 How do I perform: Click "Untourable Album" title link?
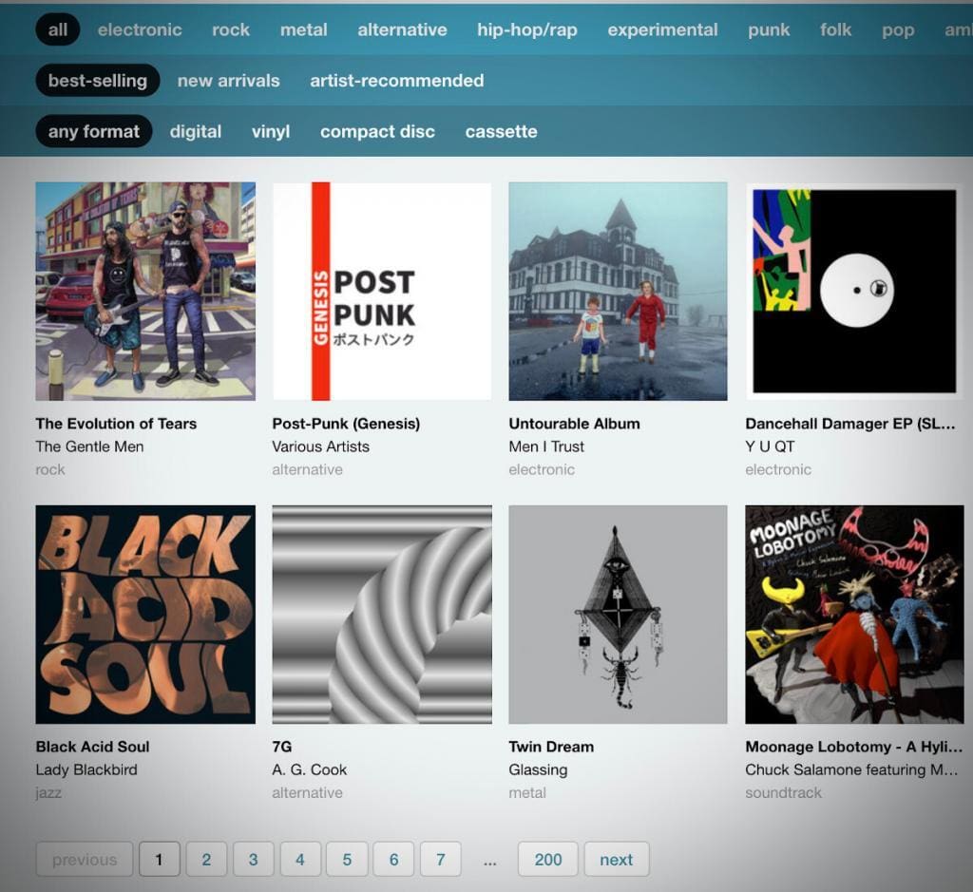[x=574, y=424]
